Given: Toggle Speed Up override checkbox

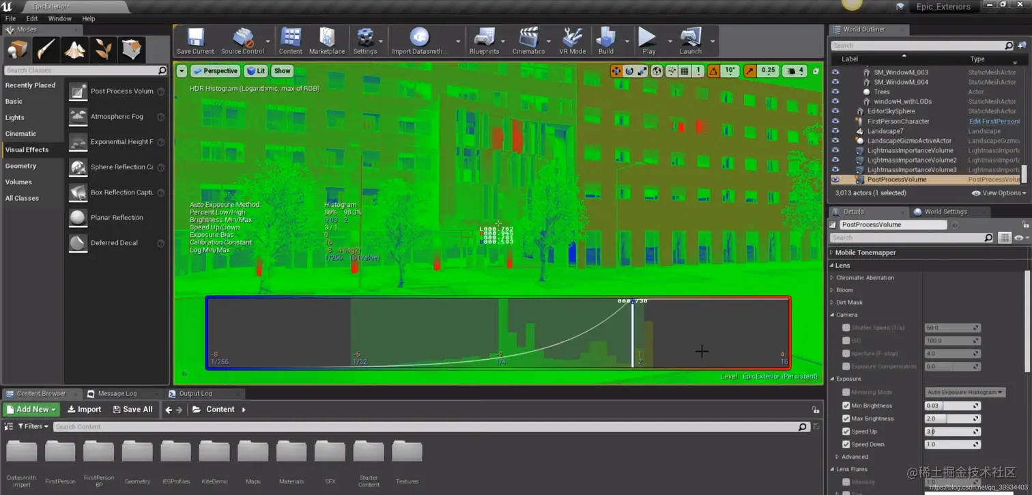Looking at the screenshot, I should point(846,432).
